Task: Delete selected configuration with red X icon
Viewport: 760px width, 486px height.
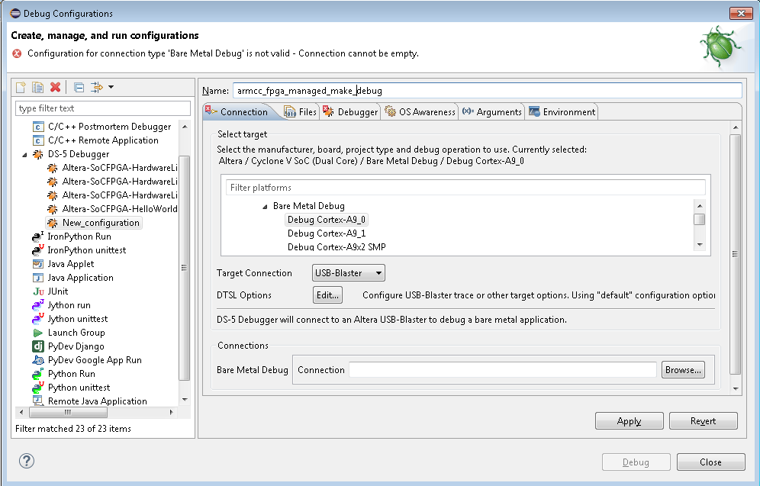Action: point(55,87)
